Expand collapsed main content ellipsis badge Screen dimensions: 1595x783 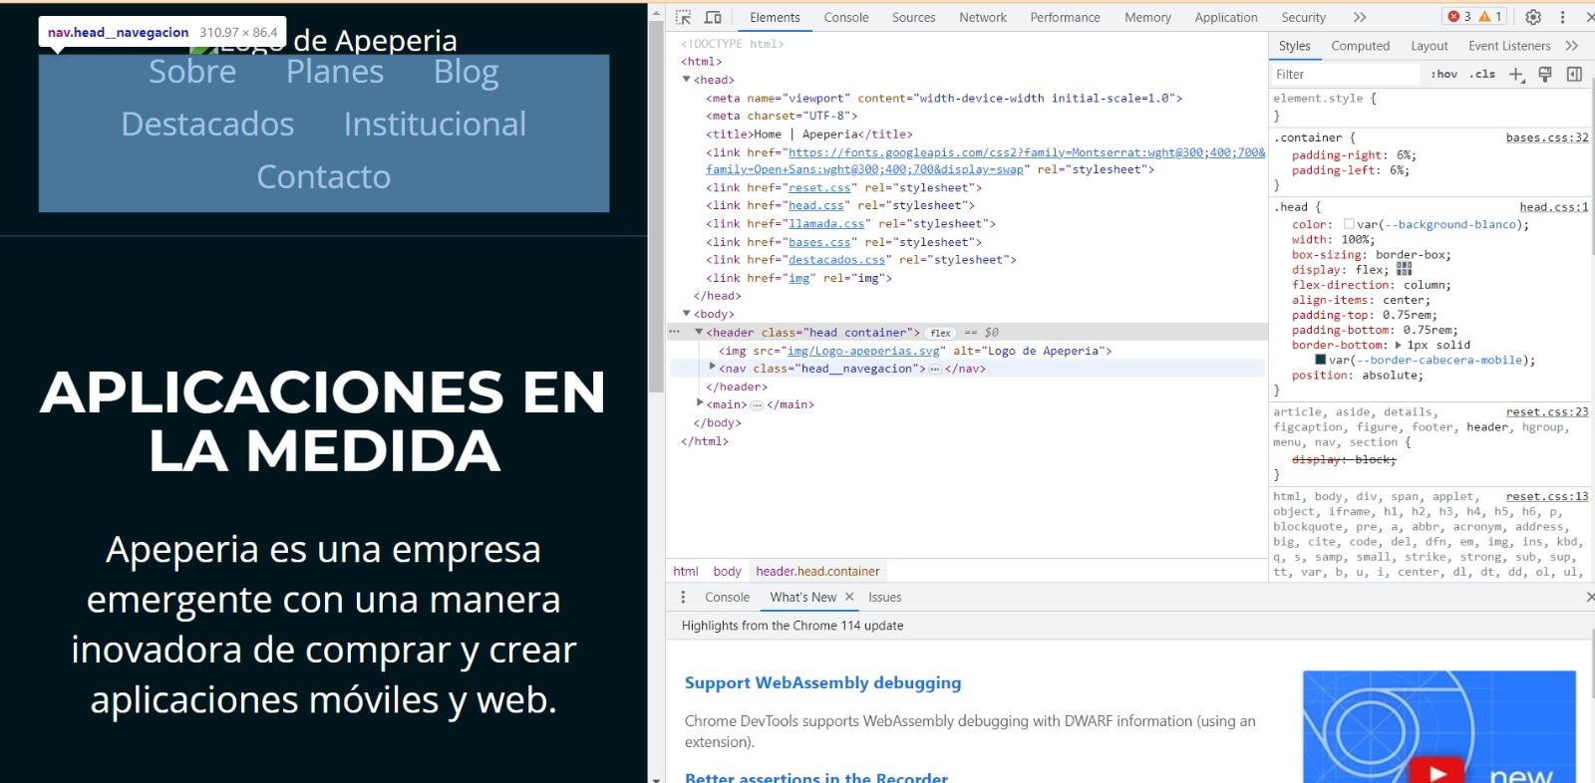[x=757, y=405]
